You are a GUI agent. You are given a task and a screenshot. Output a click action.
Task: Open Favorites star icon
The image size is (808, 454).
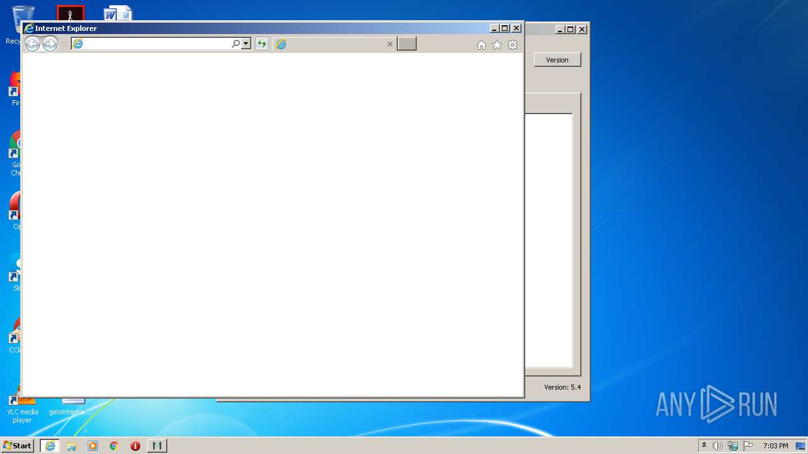[x=497, y=45]
